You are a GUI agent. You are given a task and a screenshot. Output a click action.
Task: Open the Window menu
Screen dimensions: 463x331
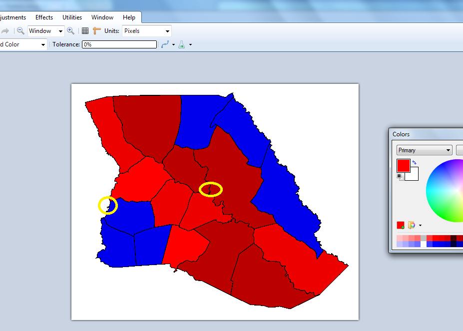coord(102,17)
